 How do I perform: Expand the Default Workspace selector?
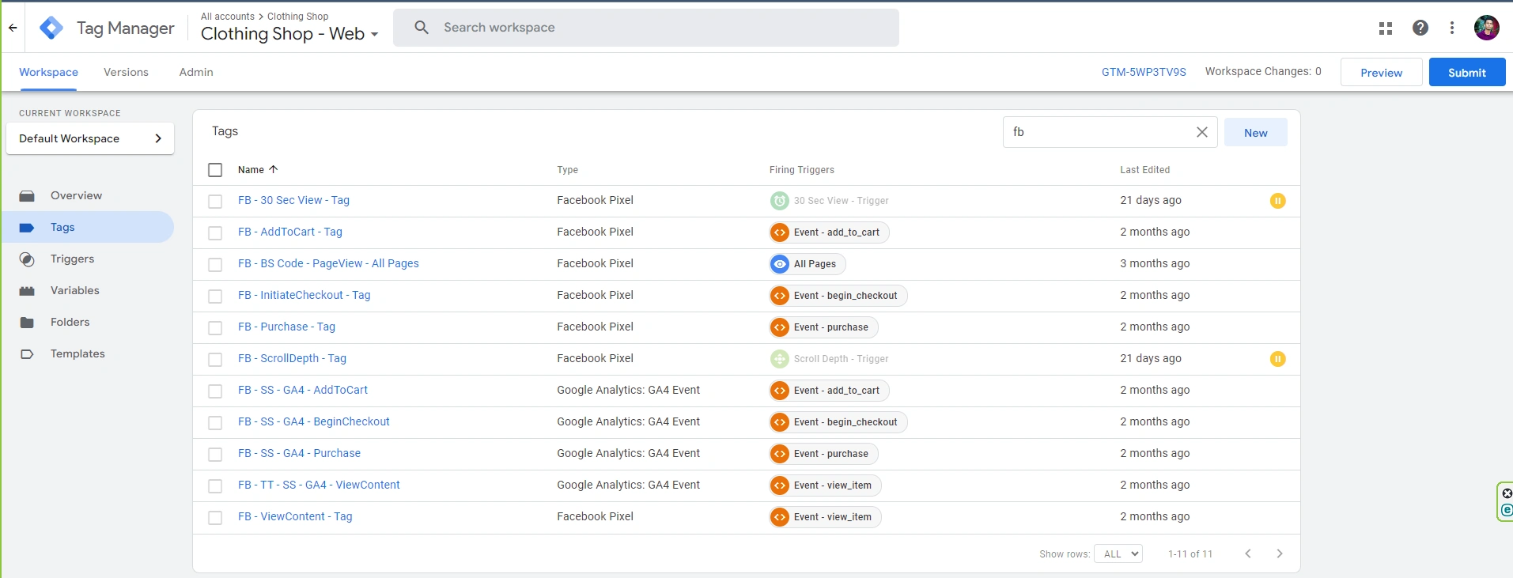(90, 138)
